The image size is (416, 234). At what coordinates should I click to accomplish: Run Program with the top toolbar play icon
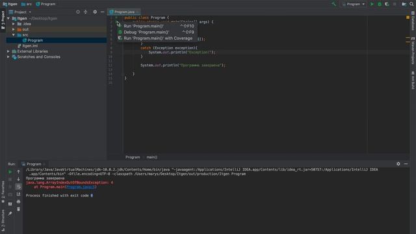click(372, 4)
